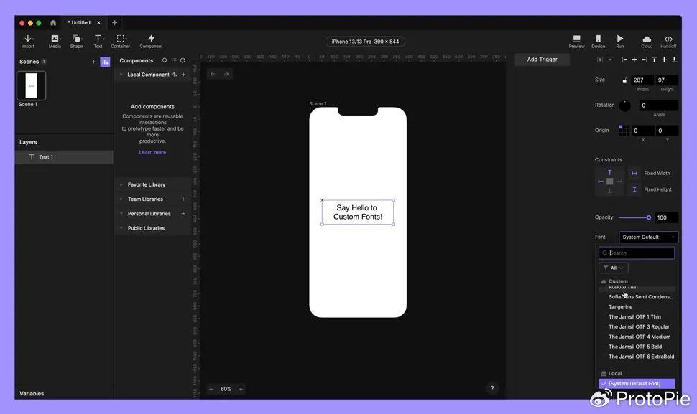697x414 pixels.
Task: Align selection to the left edge
Action: (x=624, y=60)
